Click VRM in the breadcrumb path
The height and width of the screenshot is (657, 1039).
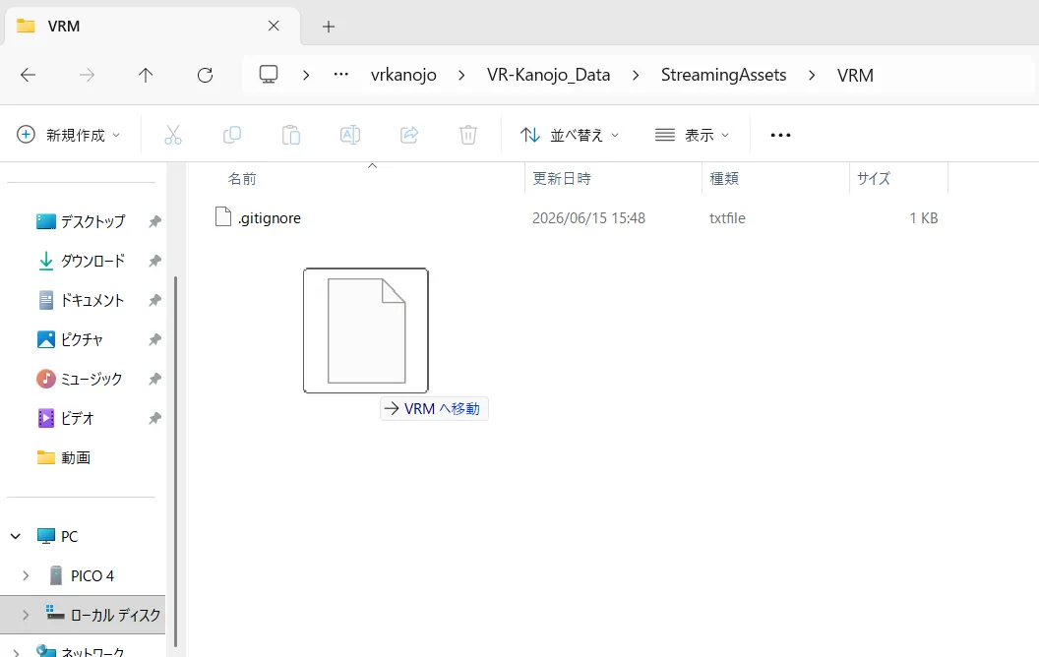tap(855, 75)
